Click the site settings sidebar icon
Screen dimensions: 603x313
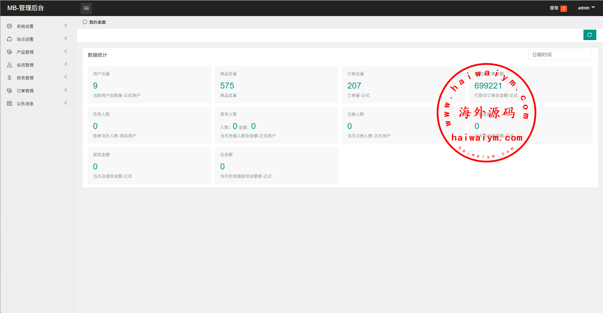(9, 39)
